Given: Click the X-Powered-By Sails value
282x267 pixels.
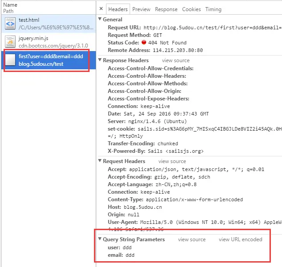Looking at the screenshot, I should tap(176, 151).
